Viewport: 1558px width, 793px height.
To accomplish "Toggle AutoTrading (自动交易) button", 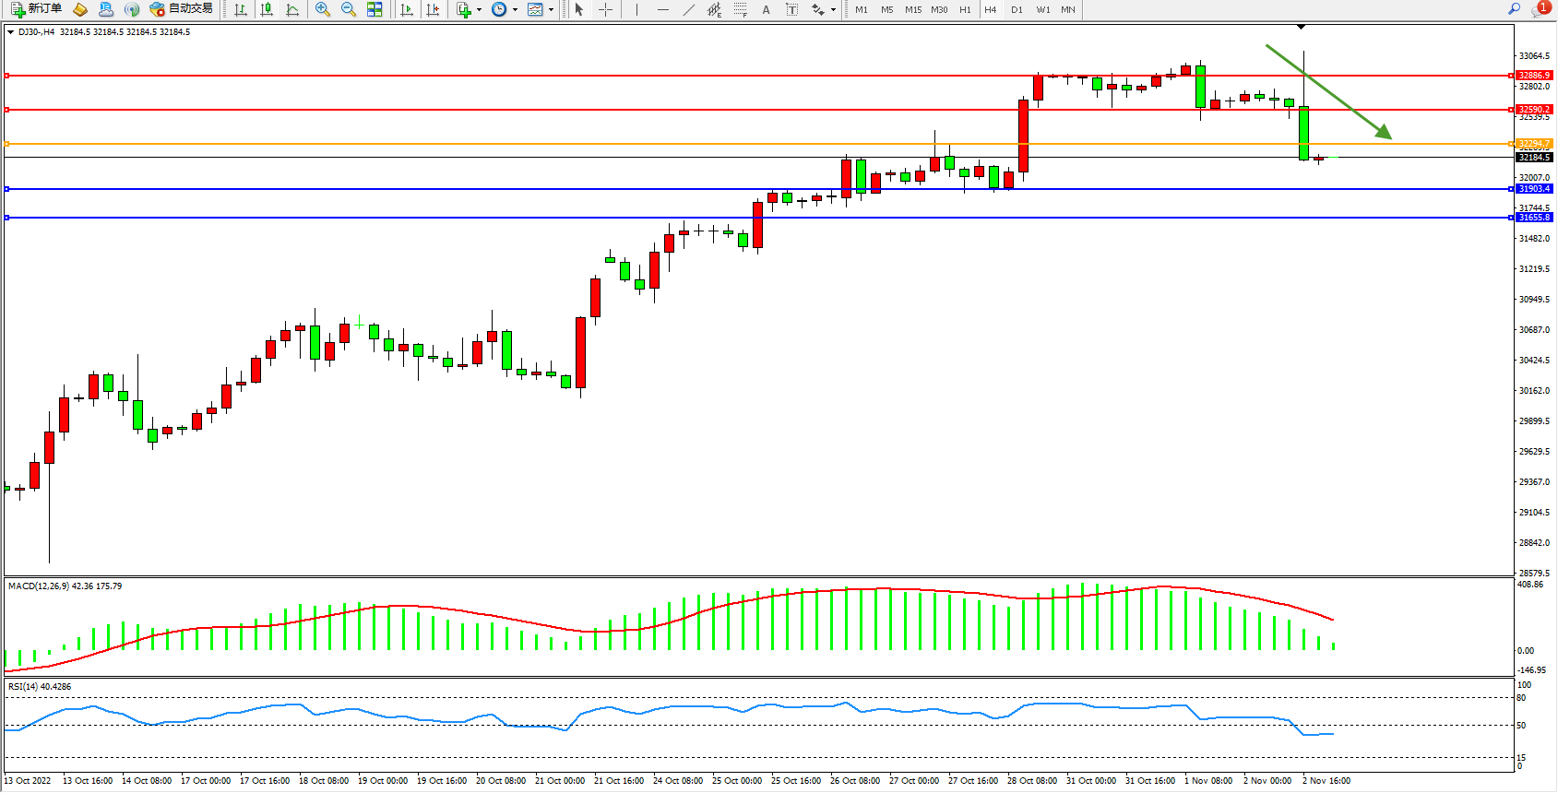I will (182, 9).
